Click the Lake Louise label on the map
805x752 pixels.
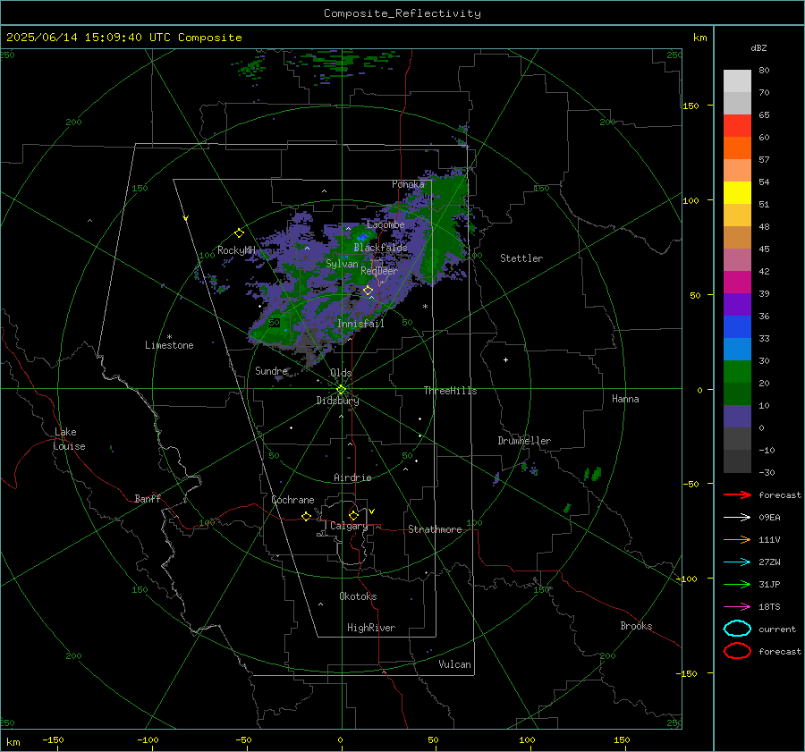coord(69,439)
